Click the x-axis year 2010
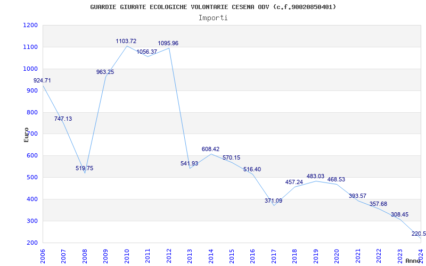 [126, 256]
